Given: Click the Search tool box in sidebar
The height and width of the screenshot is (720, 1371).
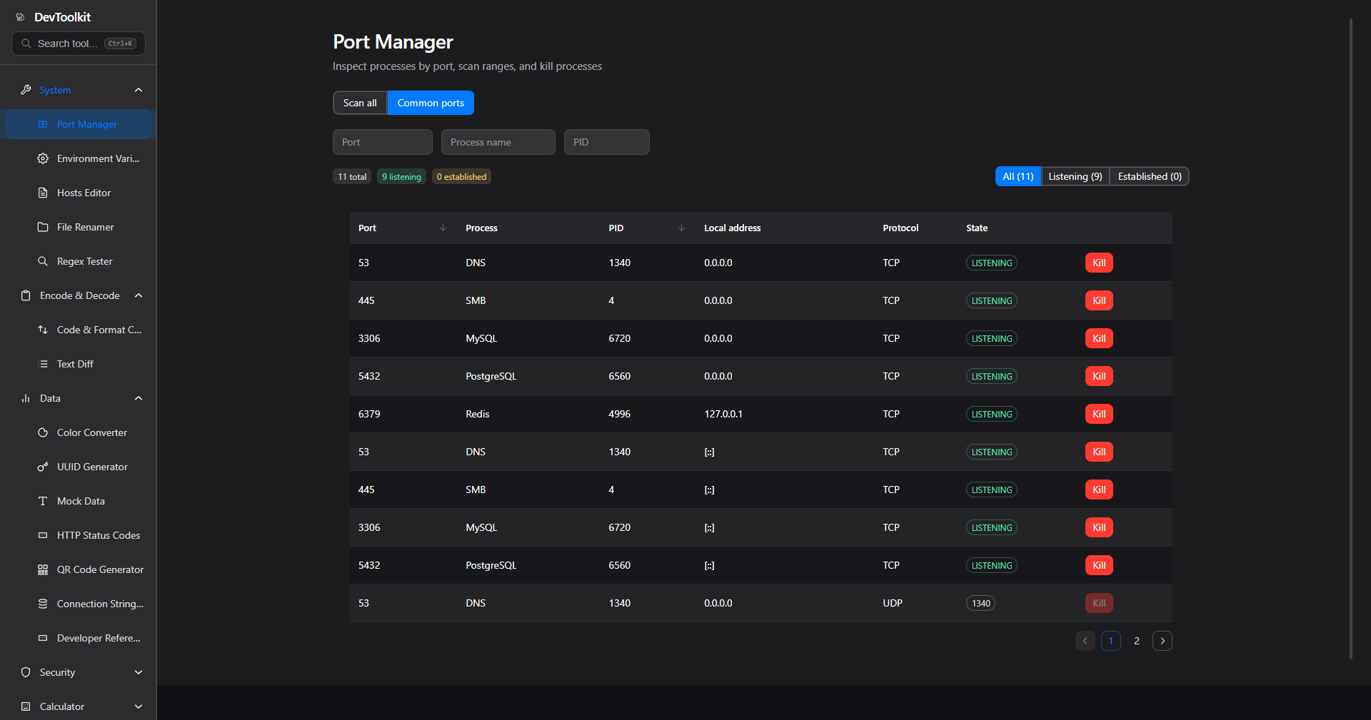Looking at the screenshot, I should (x=79, y=44).
